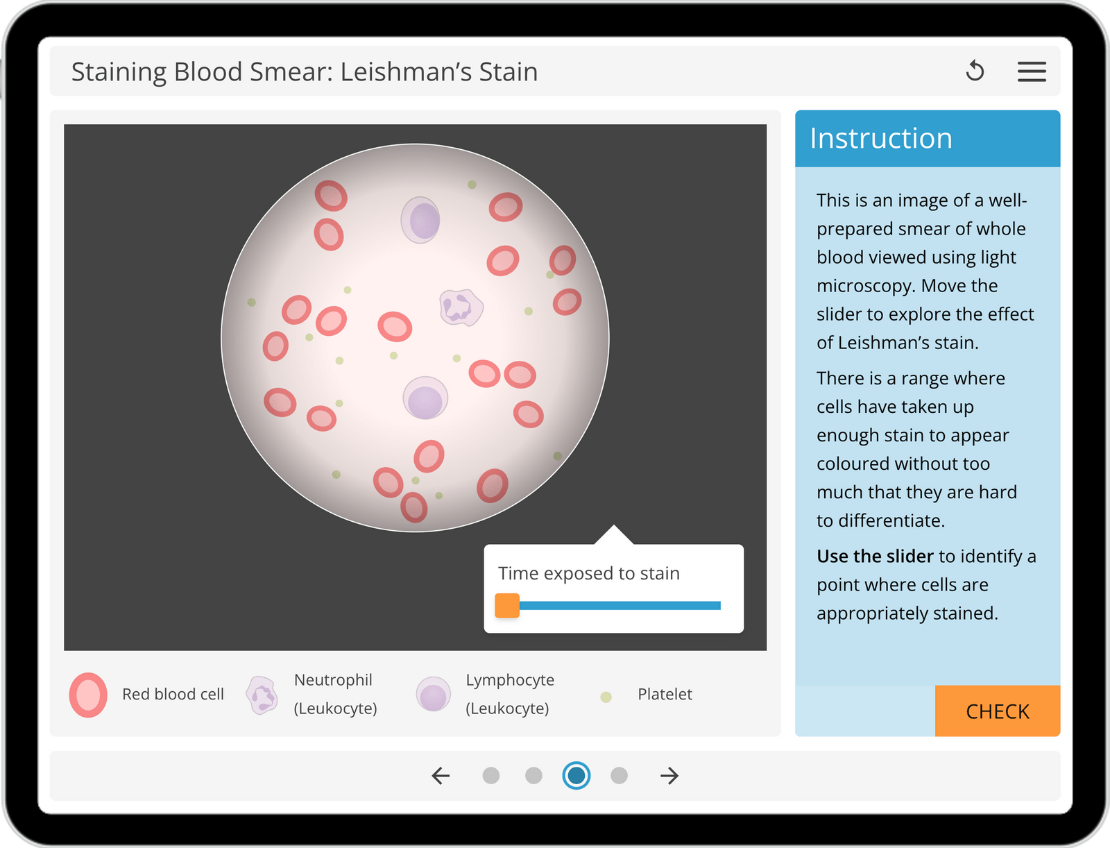Click the Time exposed to stain label
The image size is (1110, 848).
(589, 573)
